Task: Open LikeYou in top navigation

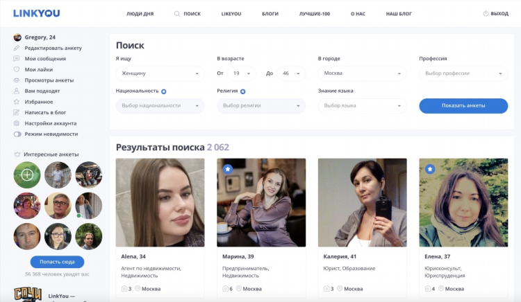Action: (x=231, y=14)
